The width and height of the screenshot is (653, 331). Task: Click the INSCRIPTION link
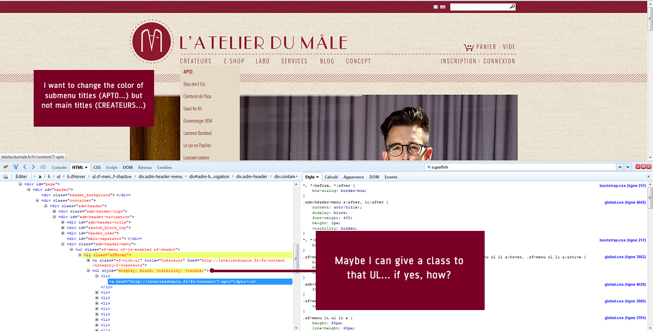pyautogui.click(x=459, y=61)
